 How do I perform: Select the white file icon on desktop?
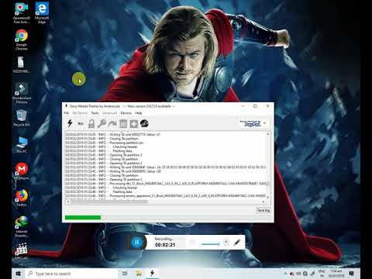[x=21, y=64]
